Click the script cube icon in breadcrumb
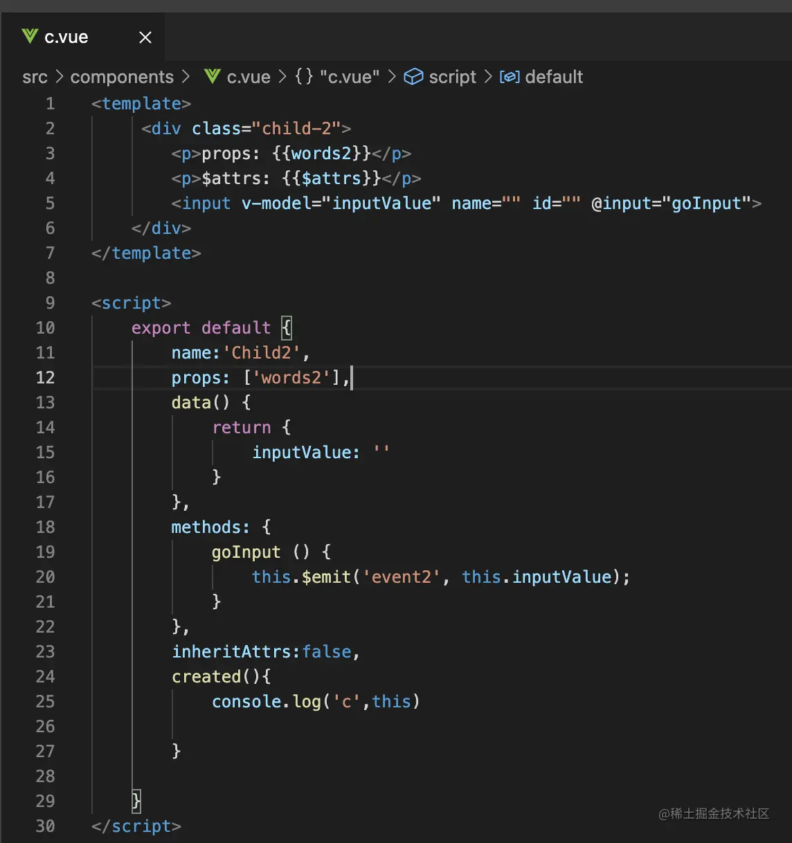This screenshot has width=792, height=843. tap(413, 77)
